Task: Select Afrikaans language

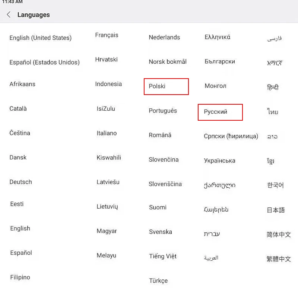Action: tap(22, 84)
